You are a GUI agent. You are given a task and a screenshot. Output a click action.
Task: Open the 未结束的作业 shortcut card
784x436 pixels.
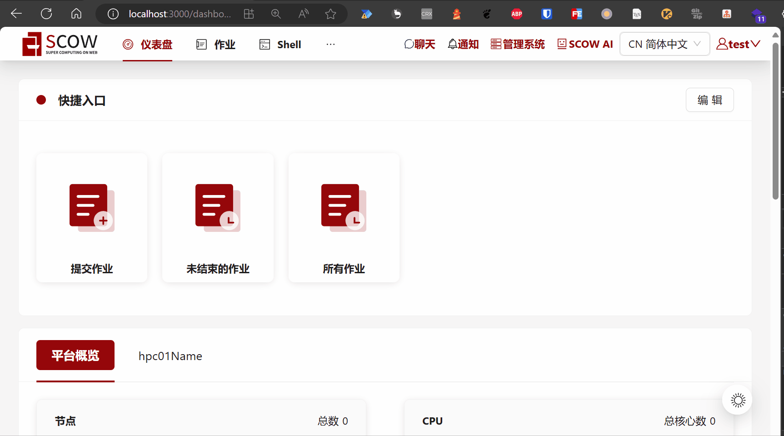click(218, 218)
